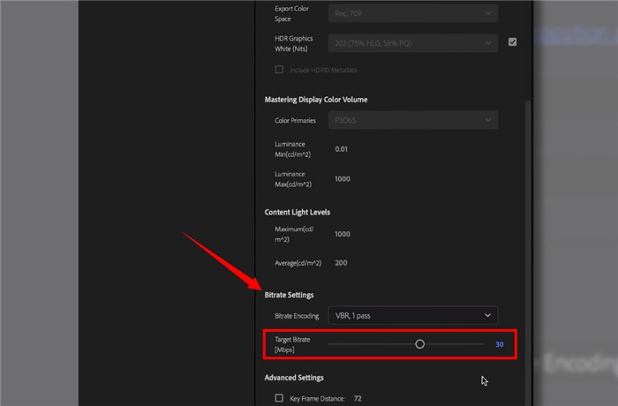The height and width of the screenshot is (406, 618).
Task: Uncheck the checkbox beside HDR Graphics White
Action: pos(513,41)
